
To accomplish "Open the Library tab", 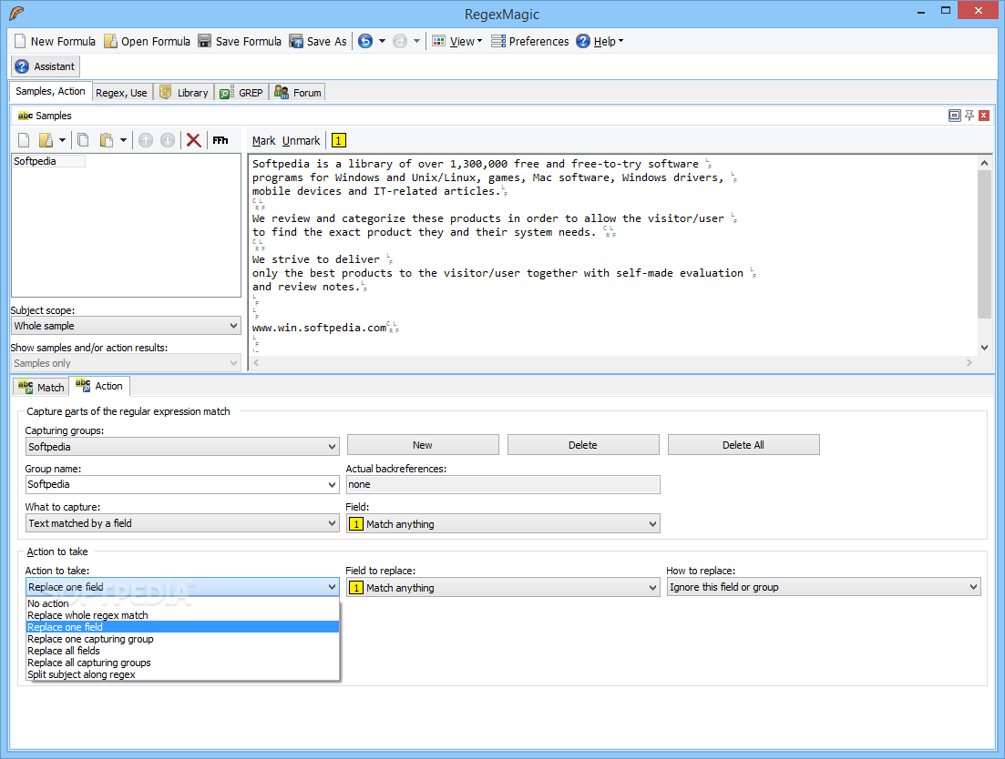I will 184,93.
